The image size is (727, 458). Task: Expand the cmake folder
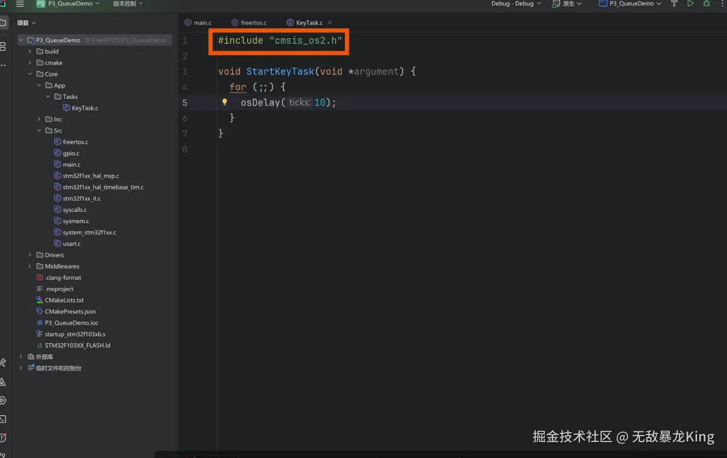tap(30, 62)
